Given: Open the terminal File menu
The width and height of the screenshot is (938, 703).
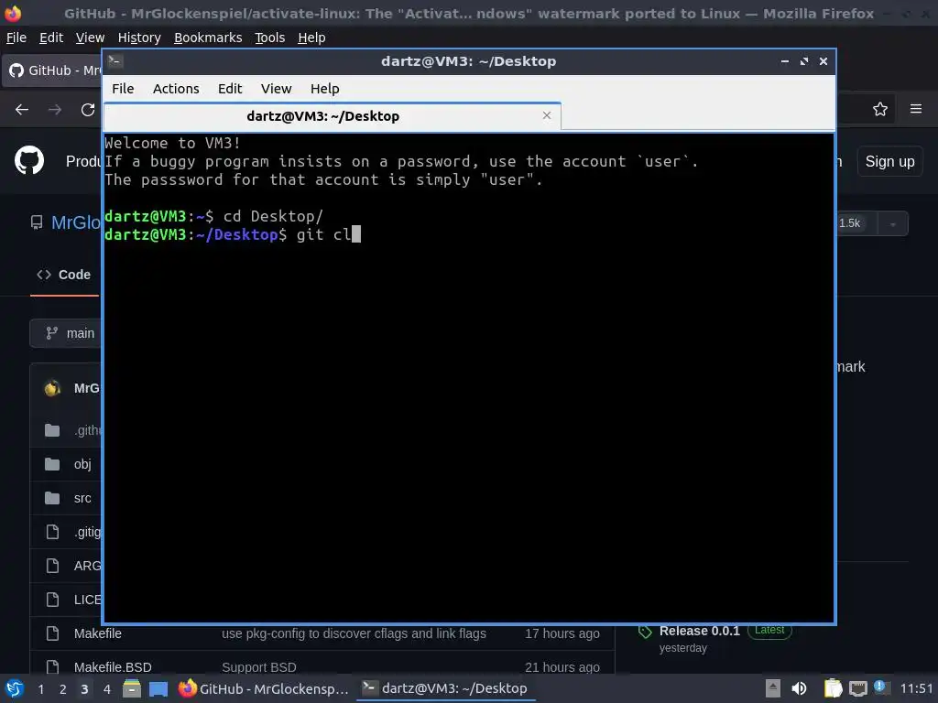Looking at the screenshot, I should click(x=123, y=89).
